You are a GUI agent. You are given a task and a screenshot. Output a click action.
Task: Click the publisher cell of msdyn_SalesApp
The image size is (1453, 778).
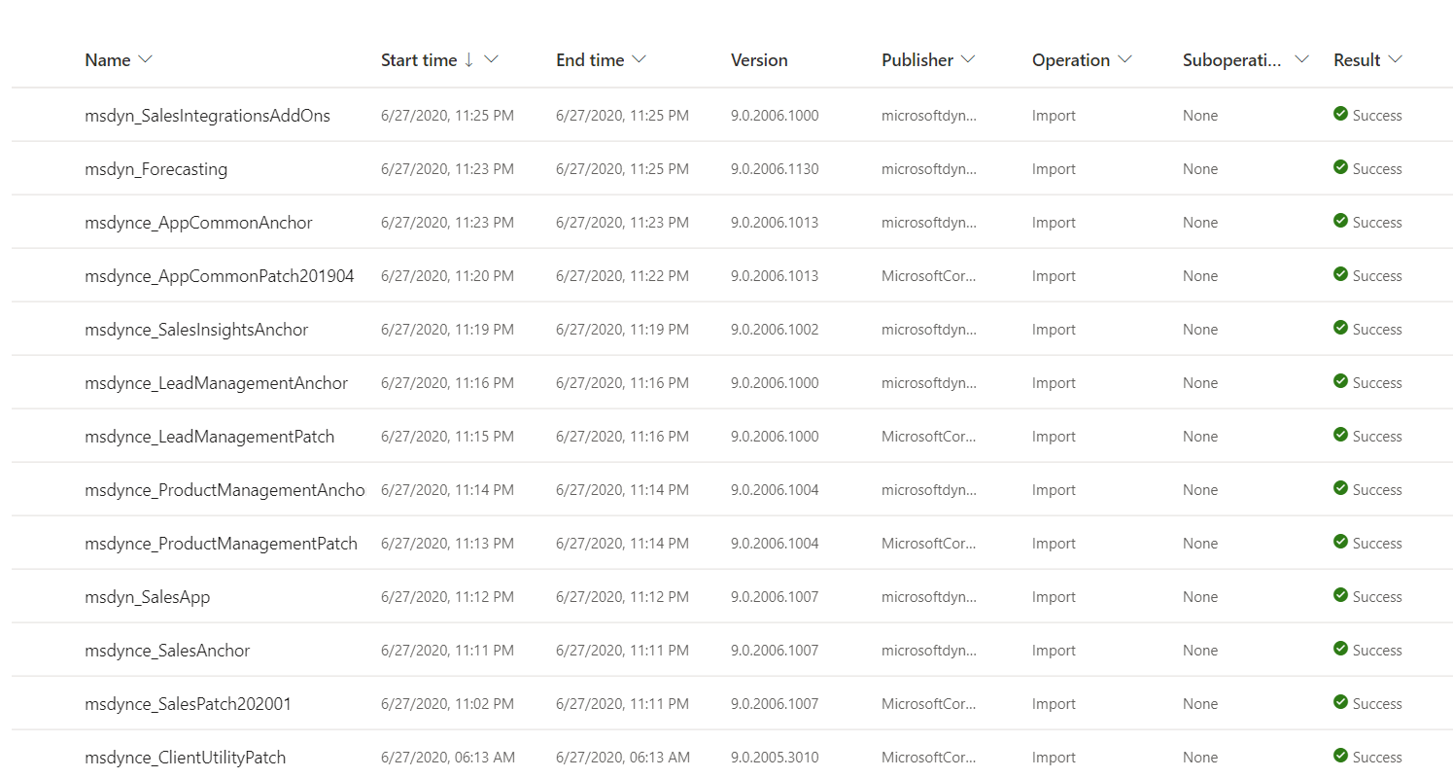(x=928, y=597)
